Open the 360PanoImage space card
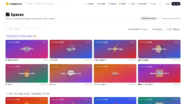186x104 pixels. click(x=115, y=49)
